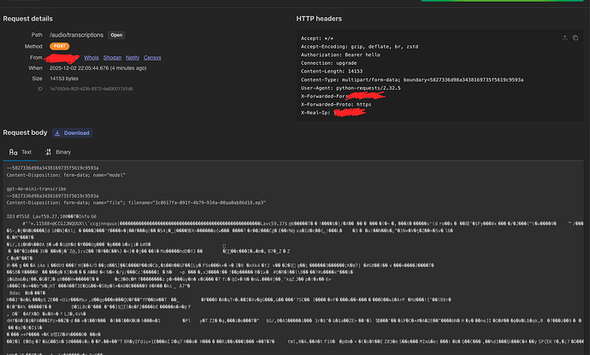This screenshot has width=590, height=355.
Task: Click the 'User-Agent: python-requests/2.32.5' header
Action: 351,88
